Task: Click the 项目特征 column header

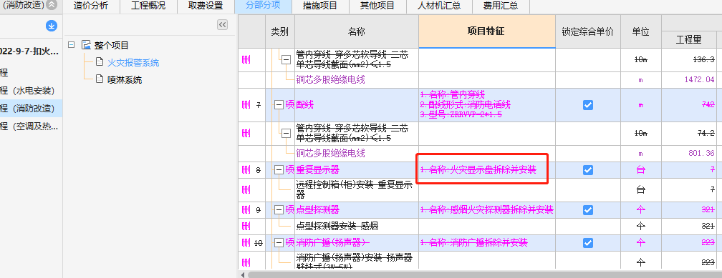Action: (487, 31)
